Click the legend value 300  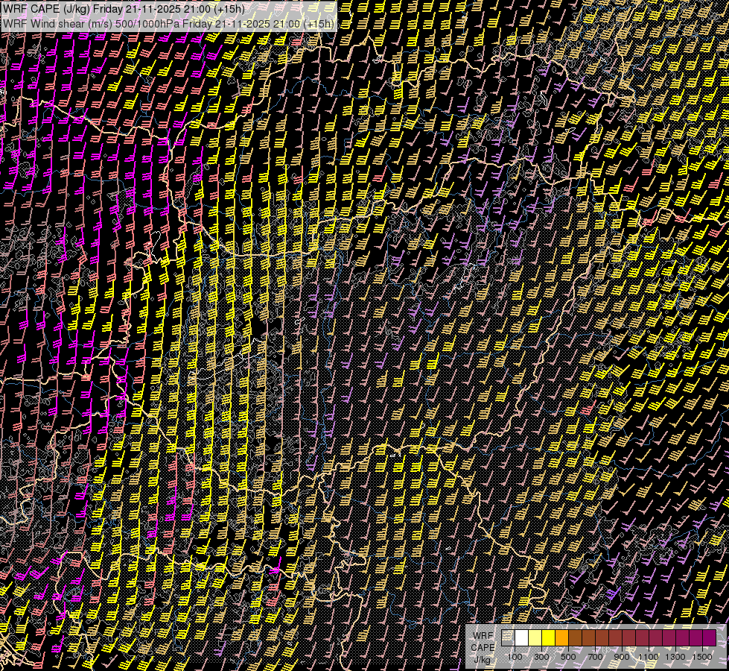(x=541, y=657)
